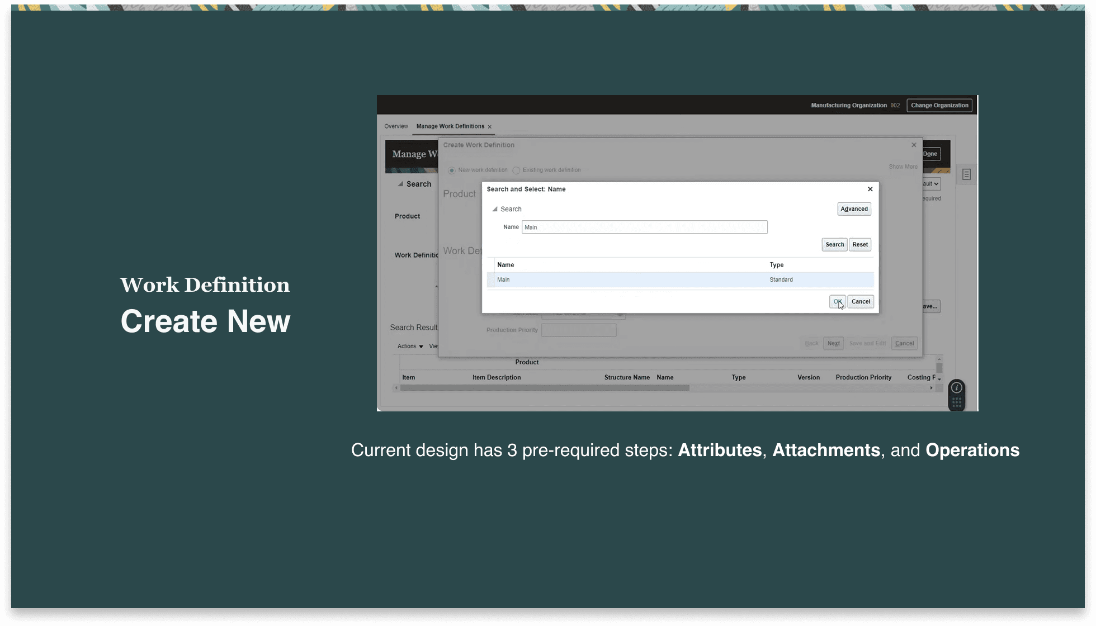
Task: Close the Search and Select dialog
Action: [x=870, y=189]
